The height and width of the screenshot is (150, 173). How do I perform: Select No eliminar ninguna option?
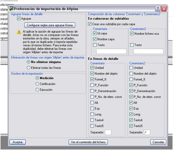[x=28, y=62]
